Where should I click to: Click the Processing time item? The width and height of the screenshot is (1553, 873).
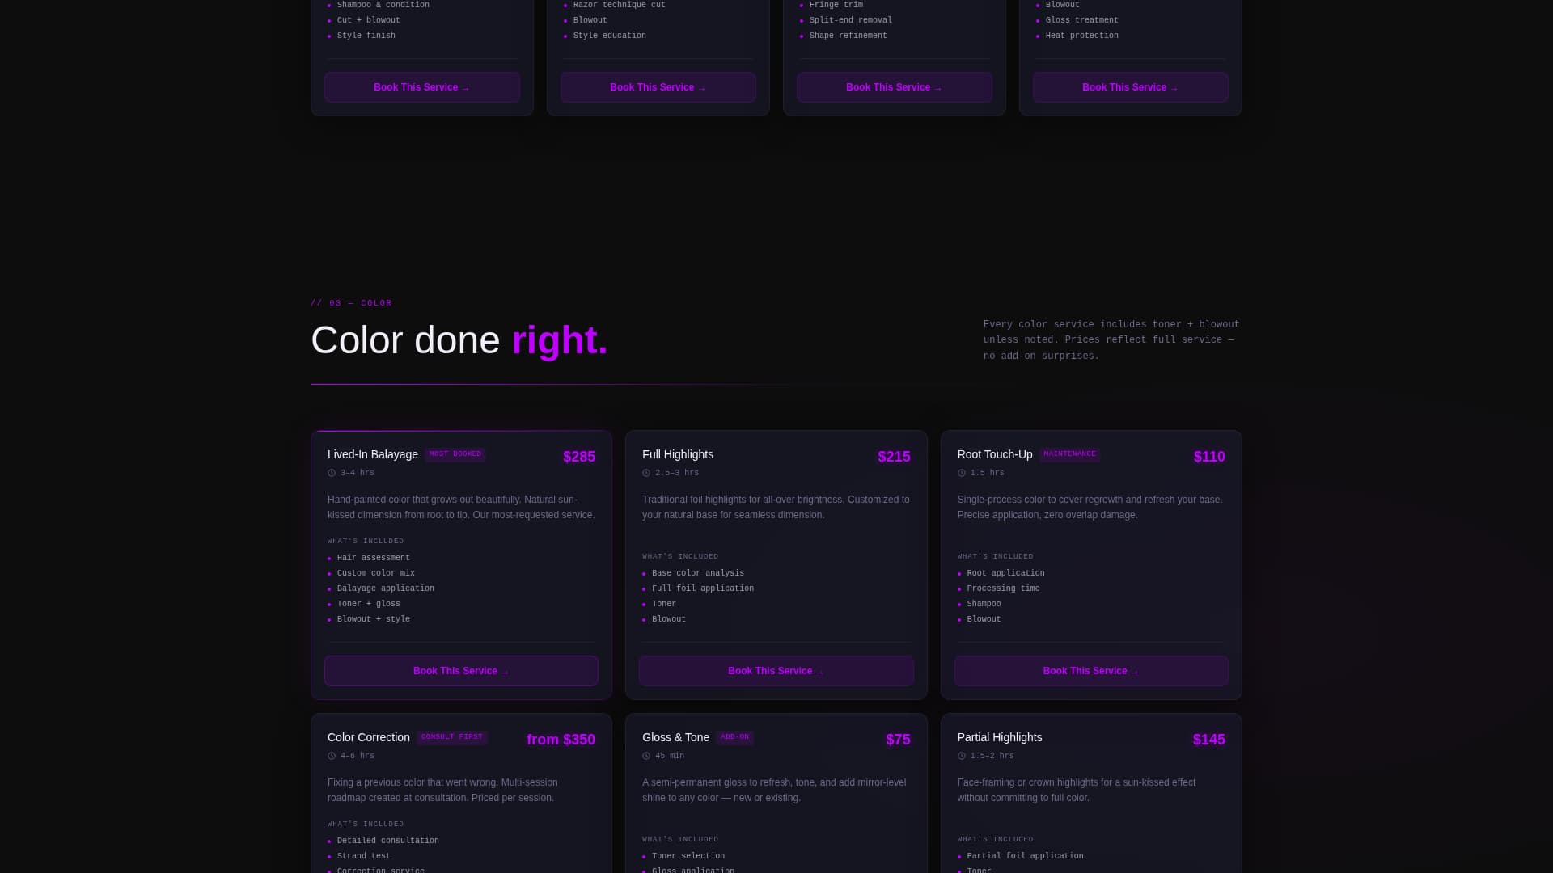tap(1003, 588)
